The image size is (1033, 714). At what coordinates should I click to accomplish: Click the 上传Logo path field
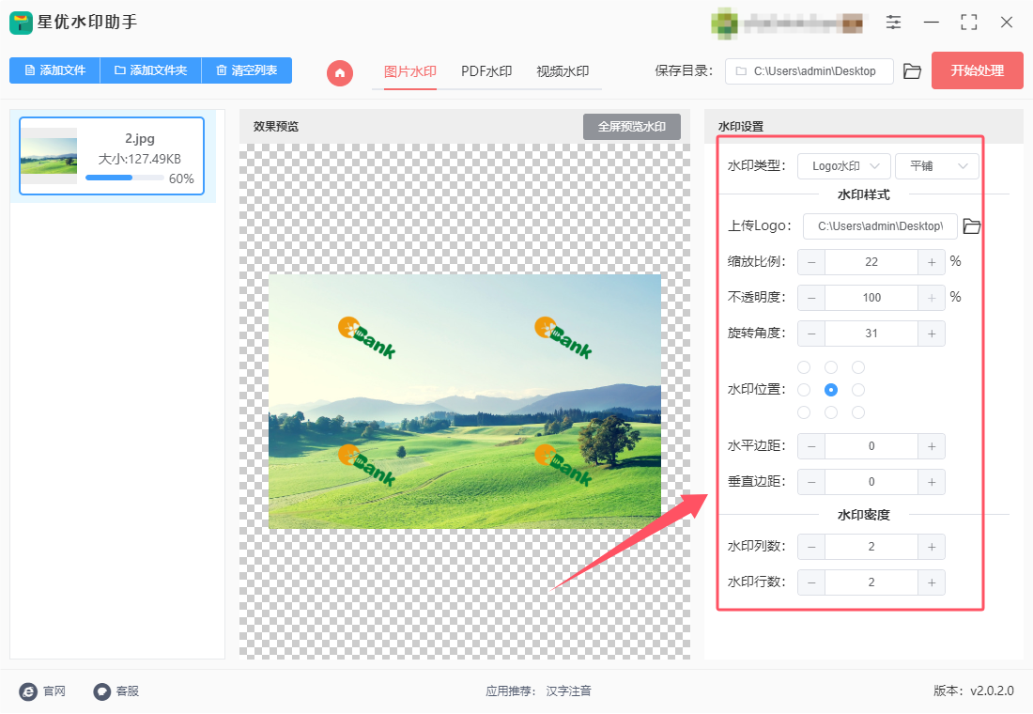(x=880, y=226)
